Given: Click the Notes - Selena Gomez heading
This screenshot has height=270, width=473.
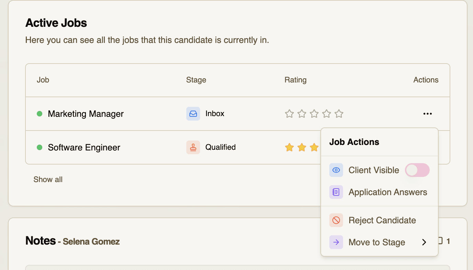Looking at the screenshot, I should tap(73, 241).
